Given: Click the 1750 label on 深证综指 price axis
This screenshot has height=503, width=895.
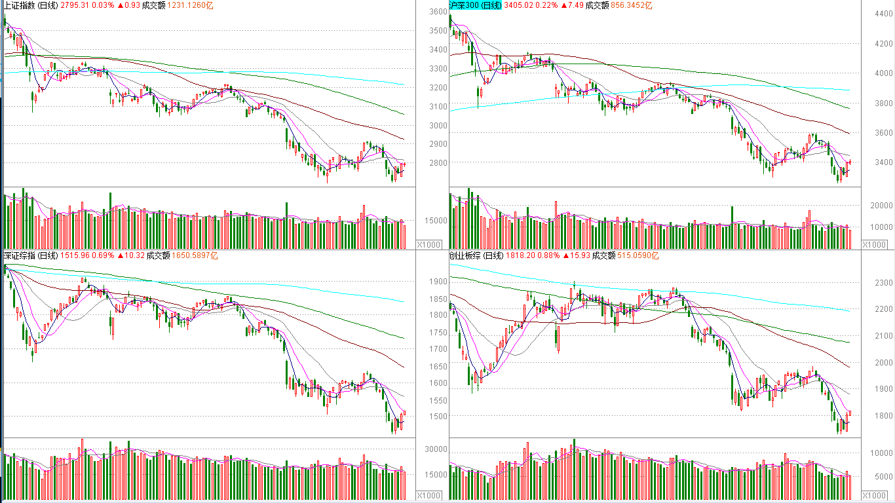Looking at the screenshot, I should (x=438, y=333).
